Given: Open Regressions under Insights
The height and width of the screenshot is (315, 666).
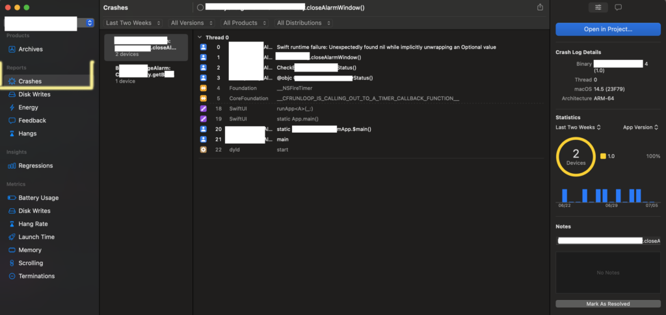Looking at the screenshot, I should pos(35,166).
